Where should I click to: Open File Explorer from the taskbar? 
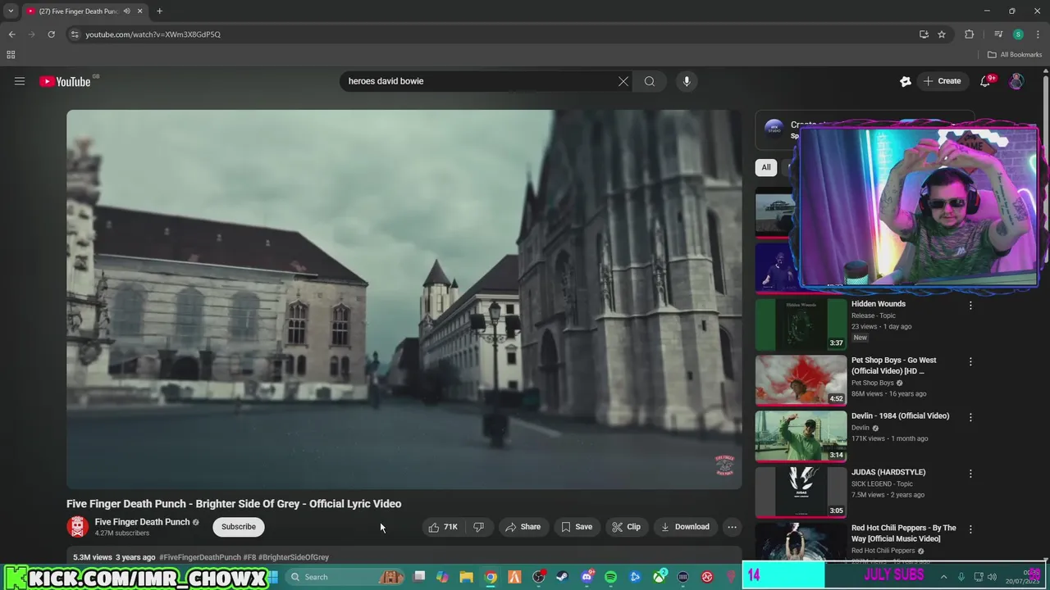click(466, 577)
